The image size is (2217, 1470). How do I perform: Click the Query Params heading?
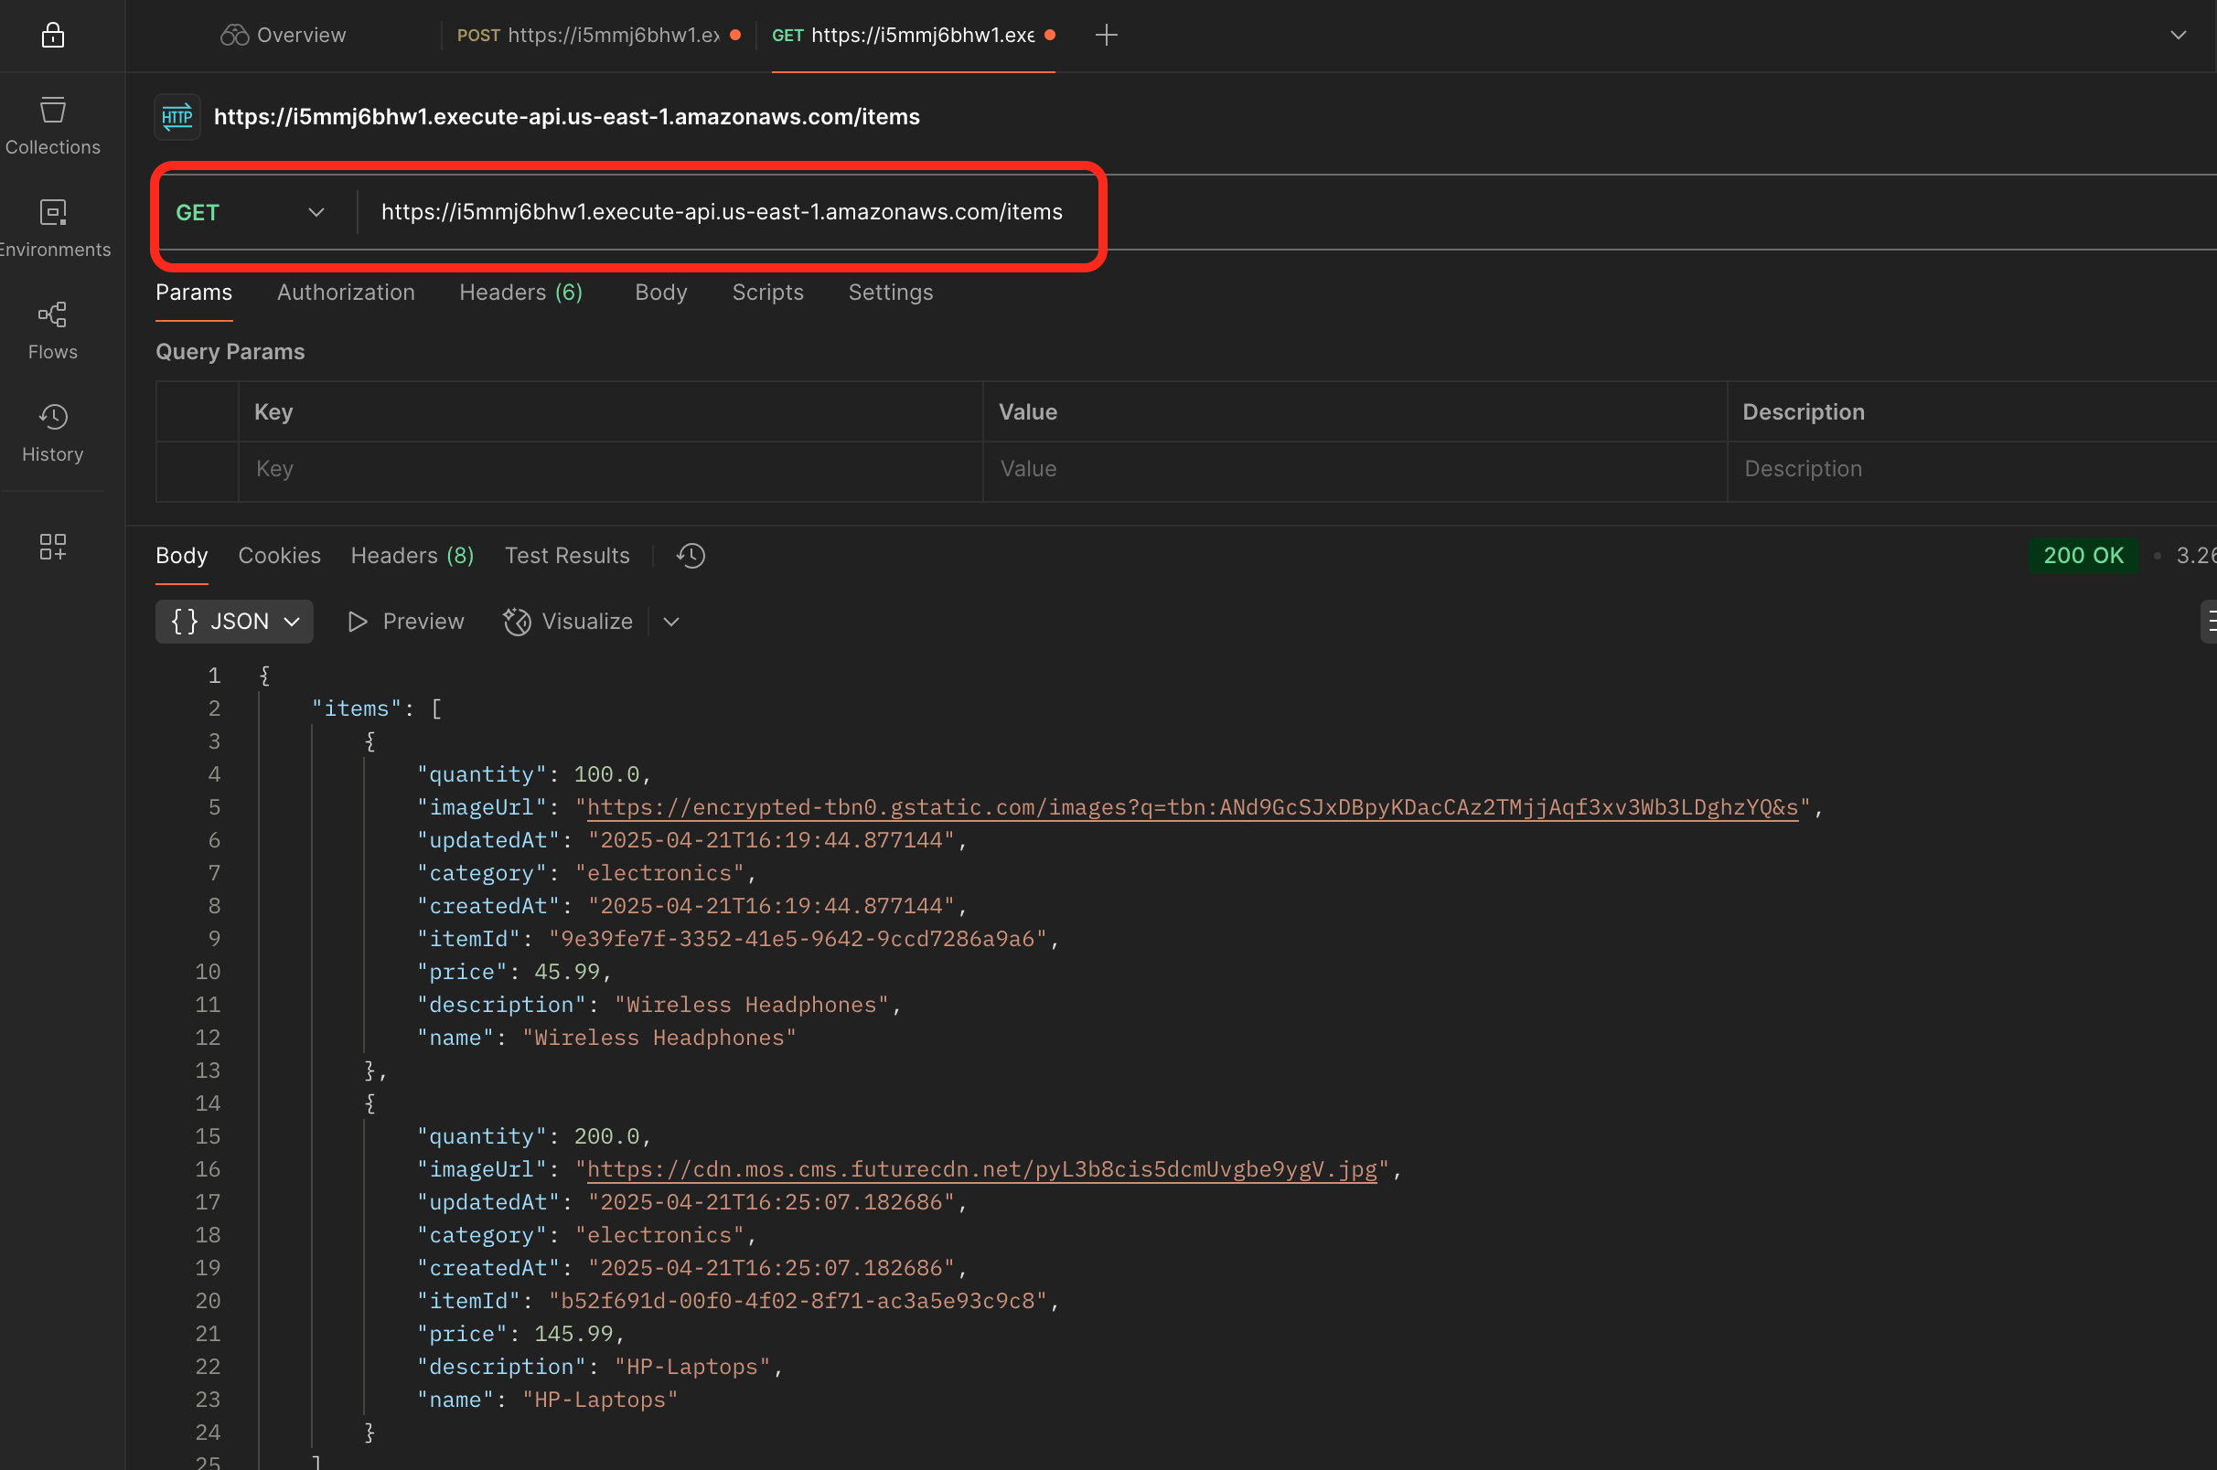tap(230, 352)
